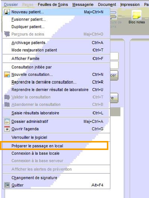Click the Nouveau patient icon
This screenshot has height=198, width=149.
[7, 12]
